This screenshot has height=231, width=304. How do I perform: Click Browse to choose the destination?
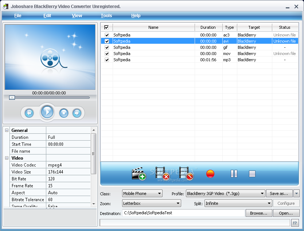pos(259,213)
